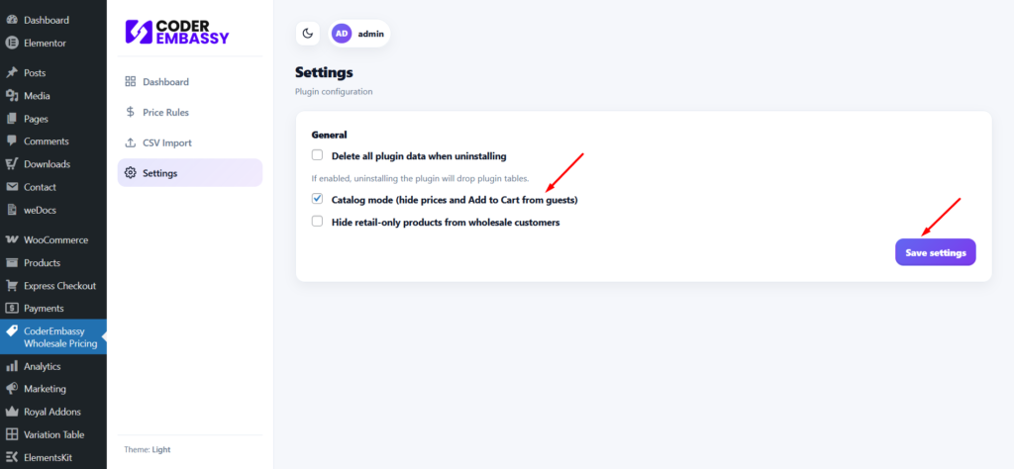Click the Elementor icon in WordPress menu
Screen dimensions: 1014x469
coord(12,43)
